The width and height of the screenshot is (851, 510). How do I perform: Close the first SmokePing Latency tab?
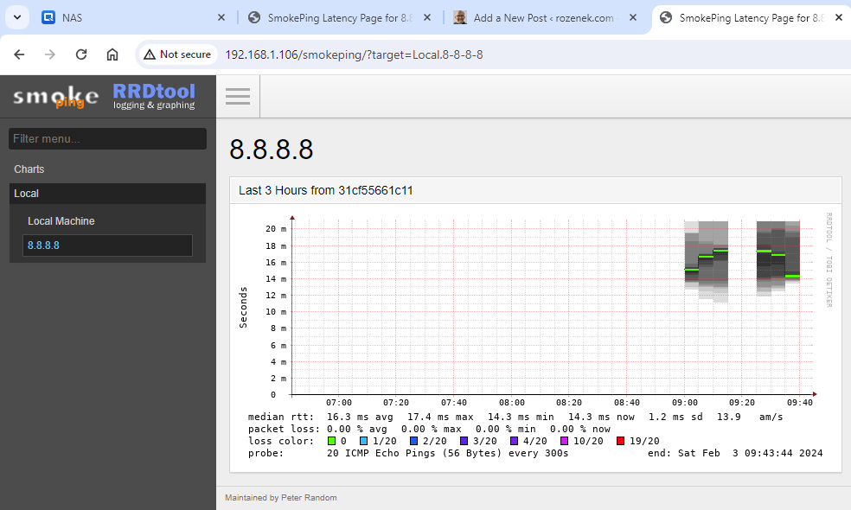427,18
